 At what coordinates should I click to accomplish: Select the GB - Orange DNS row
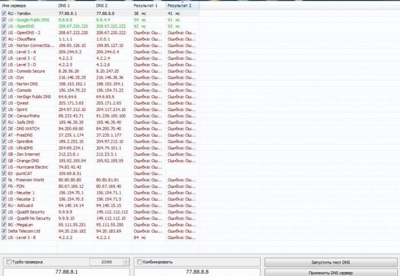click(100, 161)
